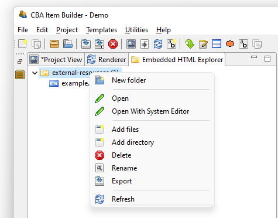This screenshot has height=218, width=278.
Task: Open the Templates menu
Action: [101, 30]
